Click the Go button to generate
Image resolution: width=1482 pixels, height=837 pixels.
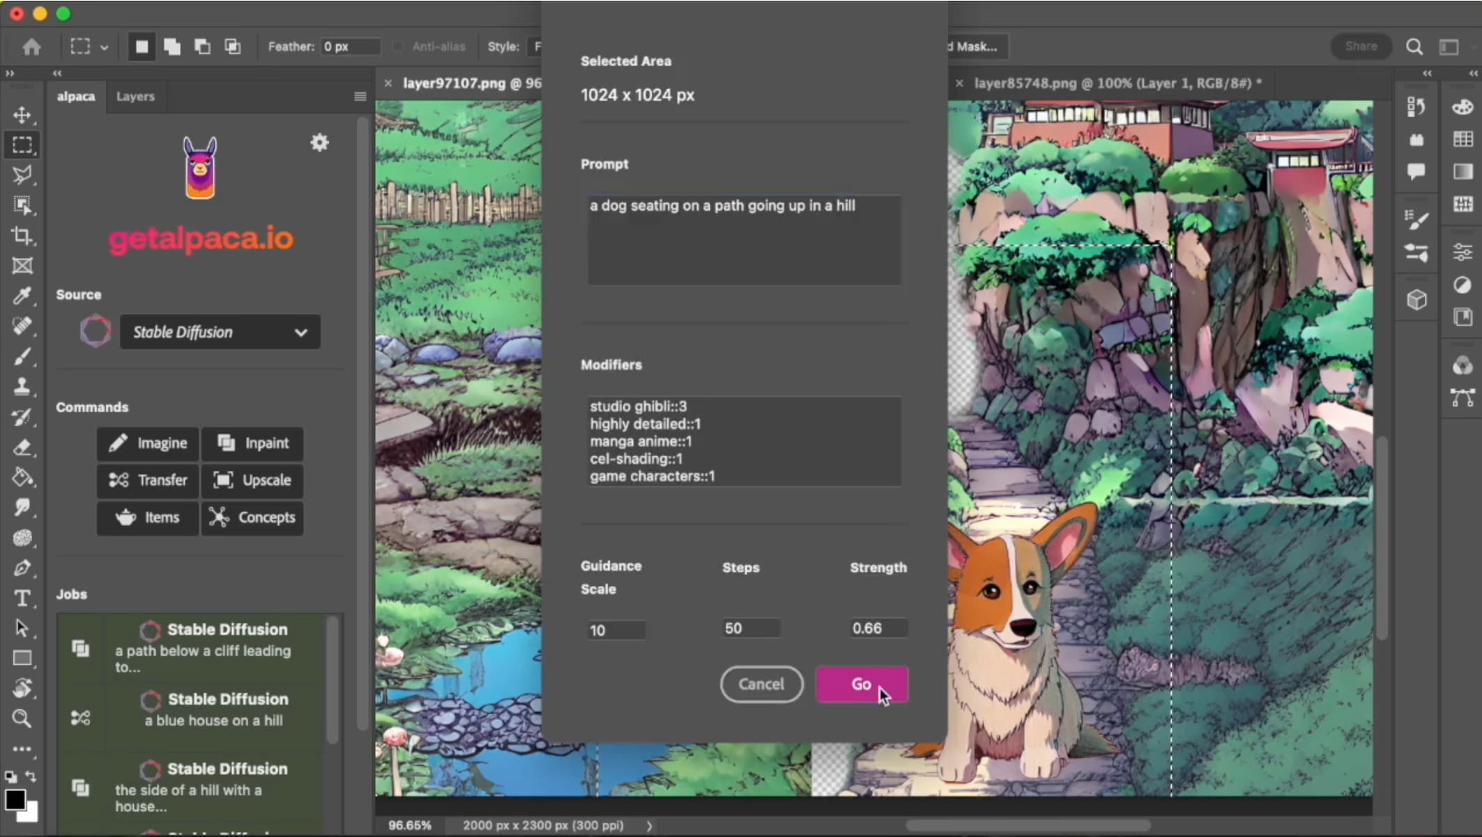coord(860,684)
